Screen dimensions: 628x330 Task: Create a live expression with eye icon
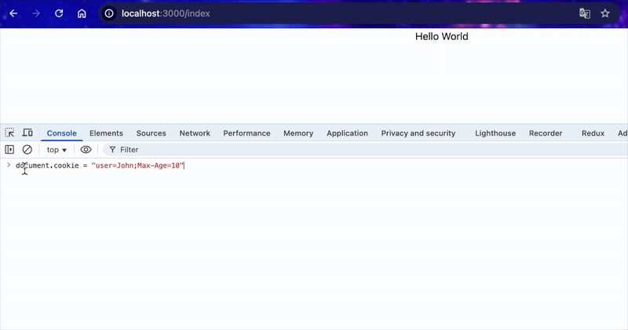pos(86,150)
